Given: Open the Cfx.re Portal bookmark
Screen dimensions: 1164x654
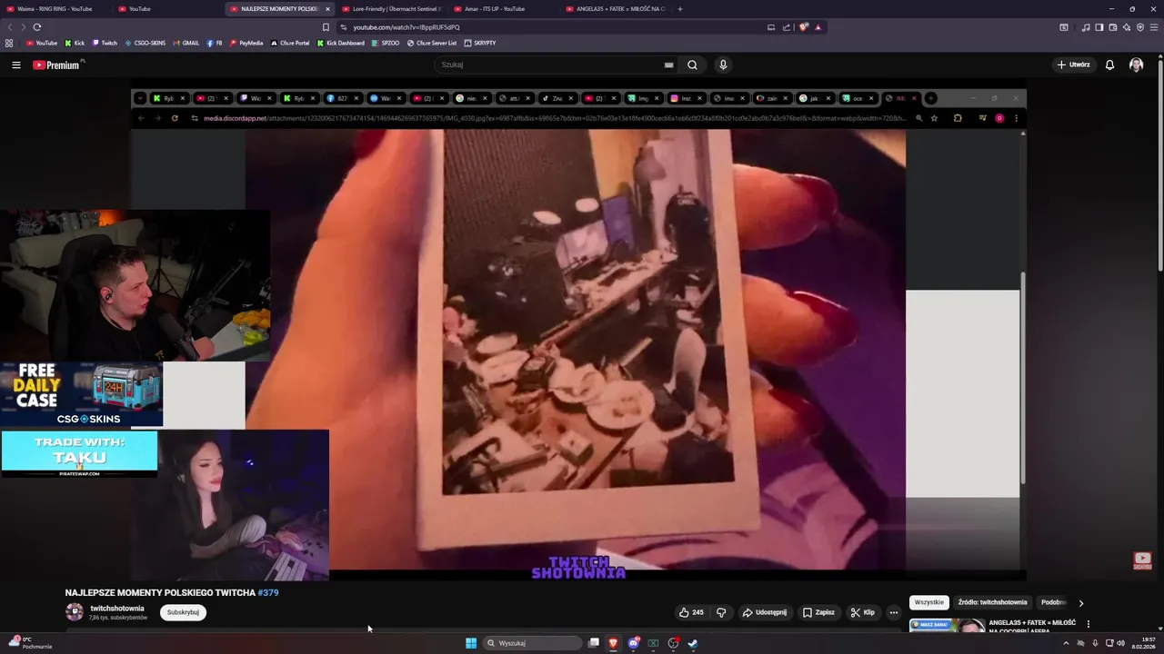Looking at the screenshot, I should tap(291, 43).
